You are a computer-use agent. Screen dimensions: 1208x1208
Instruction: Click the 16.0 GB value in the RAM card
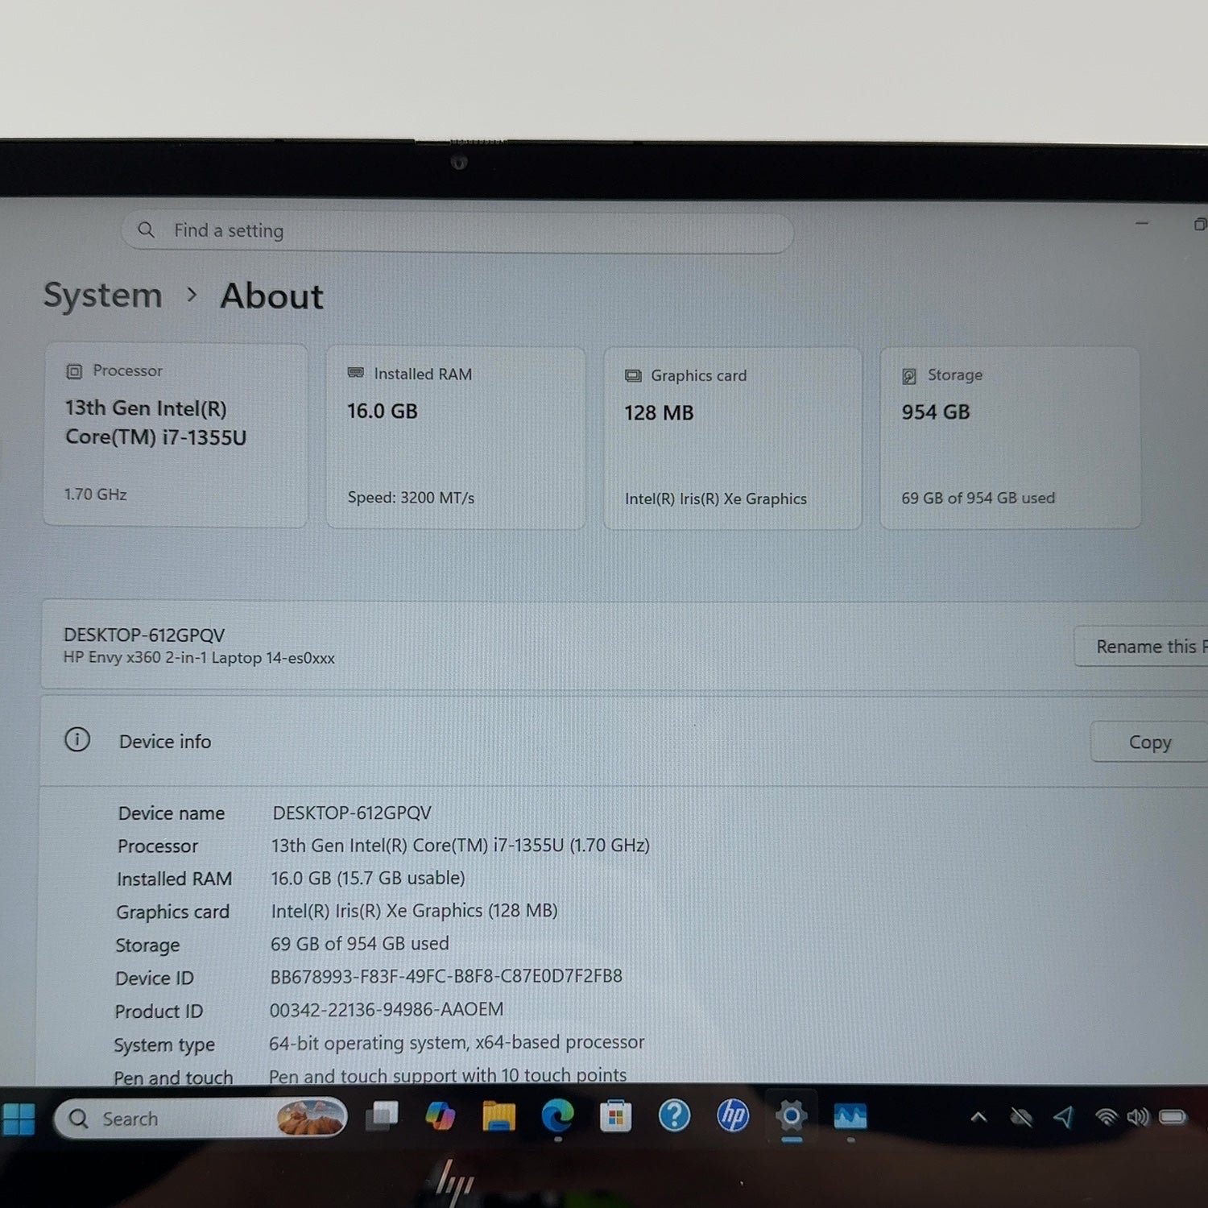click(383, 412)
